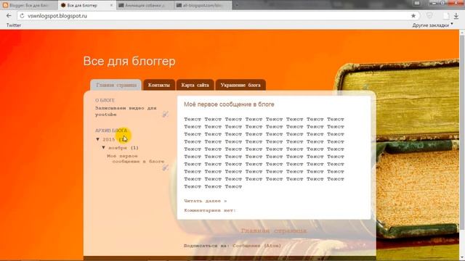Open the Twitter bookmark
Screen dimensions: 465x261
click(14, 25)
